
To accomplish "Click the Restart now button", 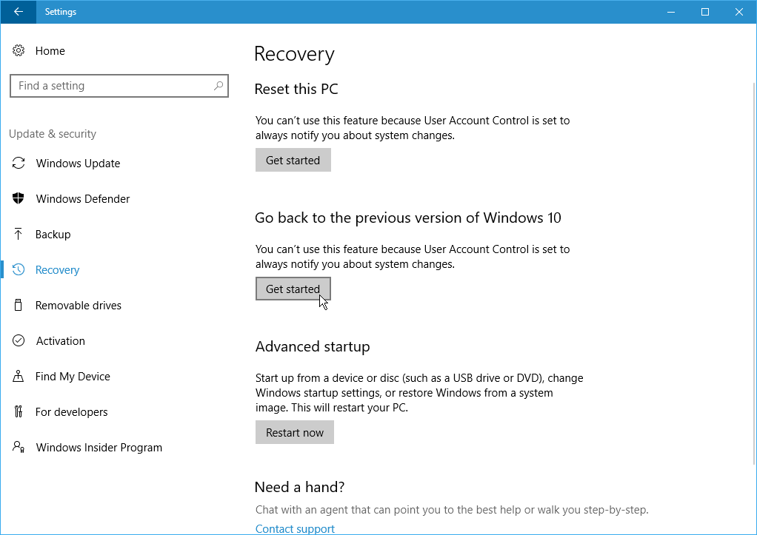I will coord(294,433).
